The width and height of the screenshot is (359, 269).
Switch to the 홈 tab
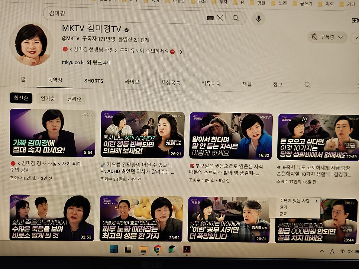click(x=23, y=79)
